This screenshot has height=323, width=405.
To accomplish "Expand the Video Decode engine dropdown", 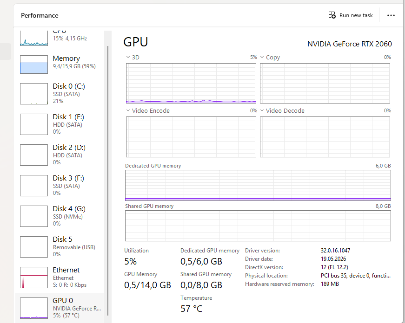I will click(x=262, y=110).
